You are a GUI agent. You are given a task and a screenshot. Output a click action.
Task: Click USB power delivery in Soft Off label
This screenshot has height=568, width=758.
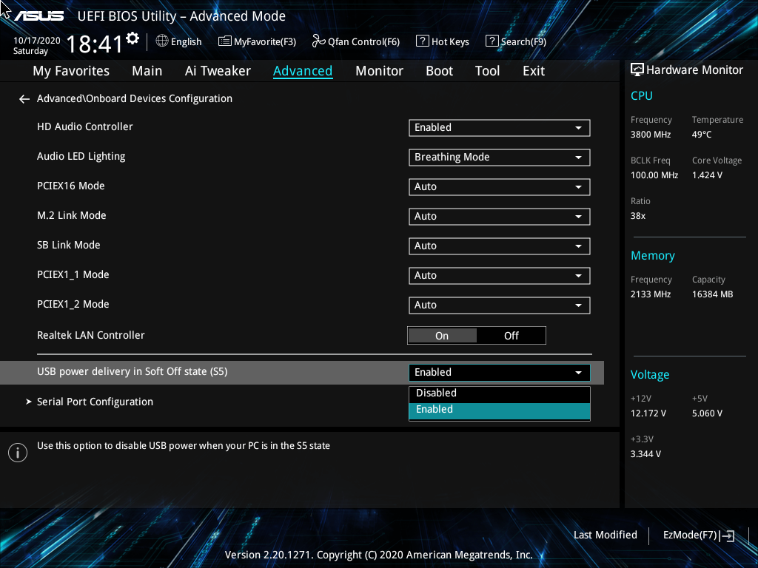pyautogui.click(x=132, y=372)
